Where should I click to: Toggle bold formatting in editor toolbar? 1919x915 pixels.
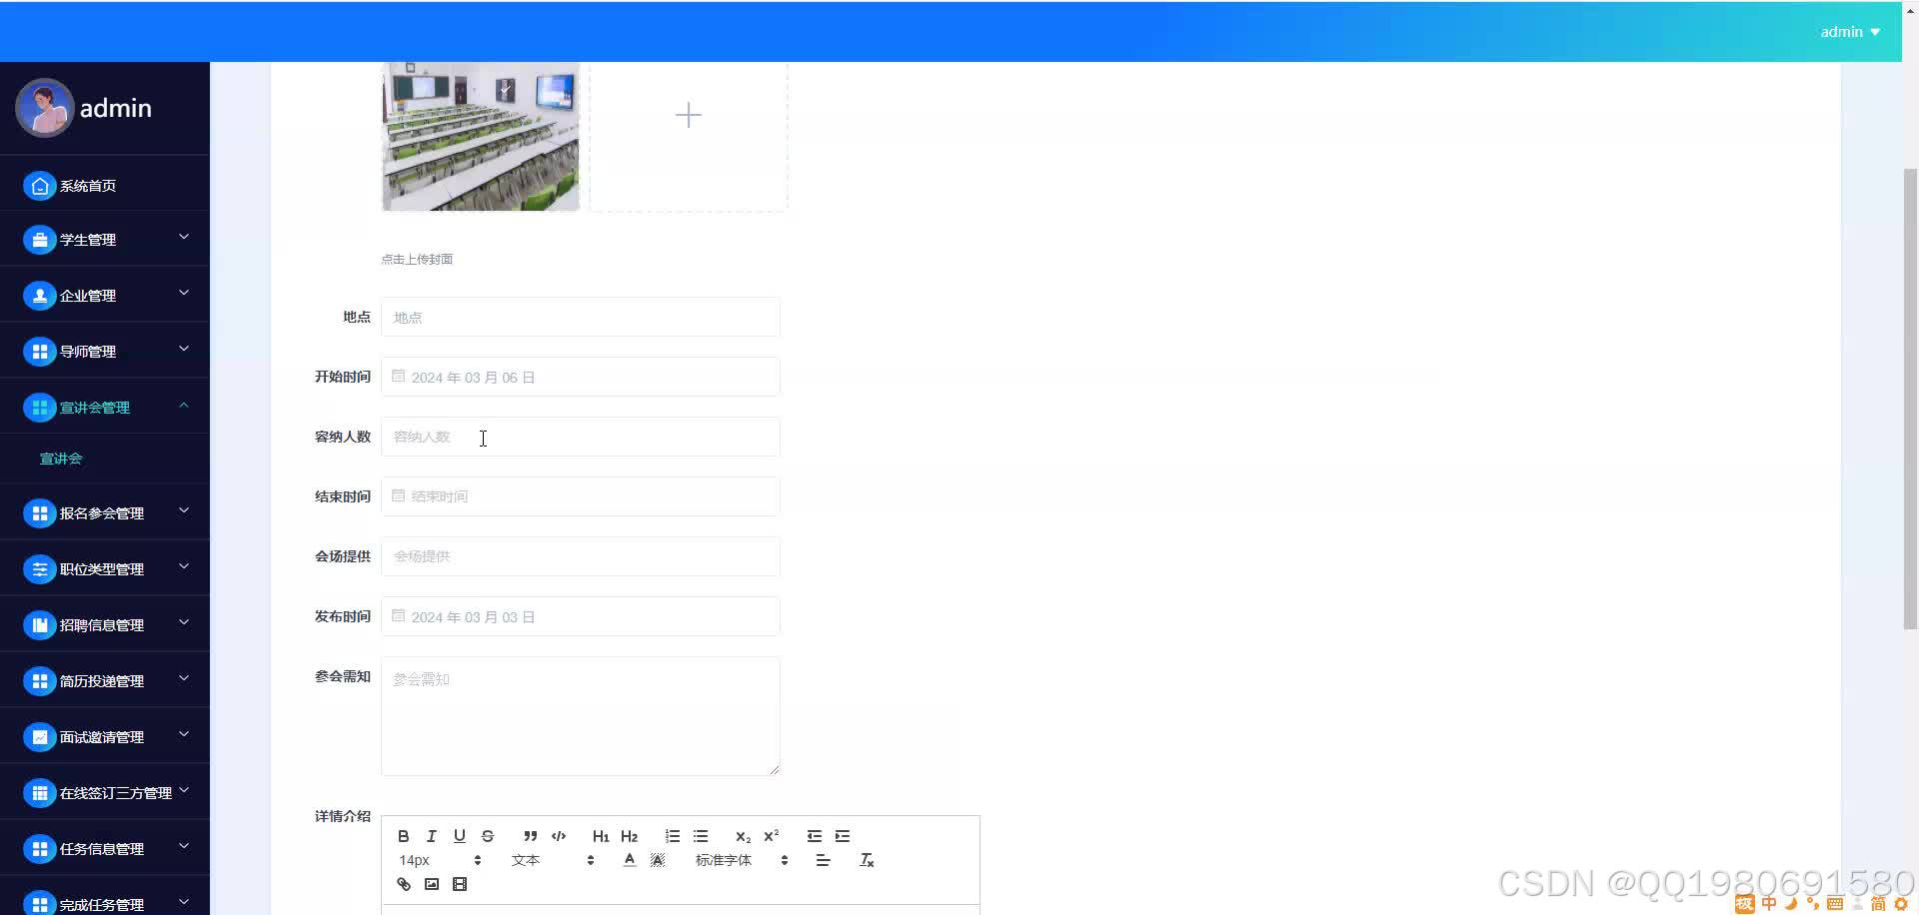[x=404, y=836]
